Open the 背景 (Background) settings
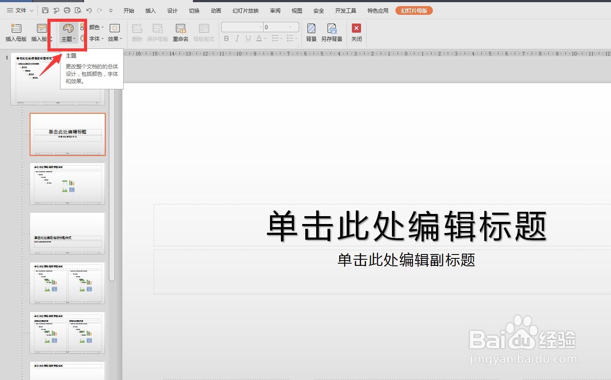Screen dimensions: 611x380 click(x=311, y=31)
